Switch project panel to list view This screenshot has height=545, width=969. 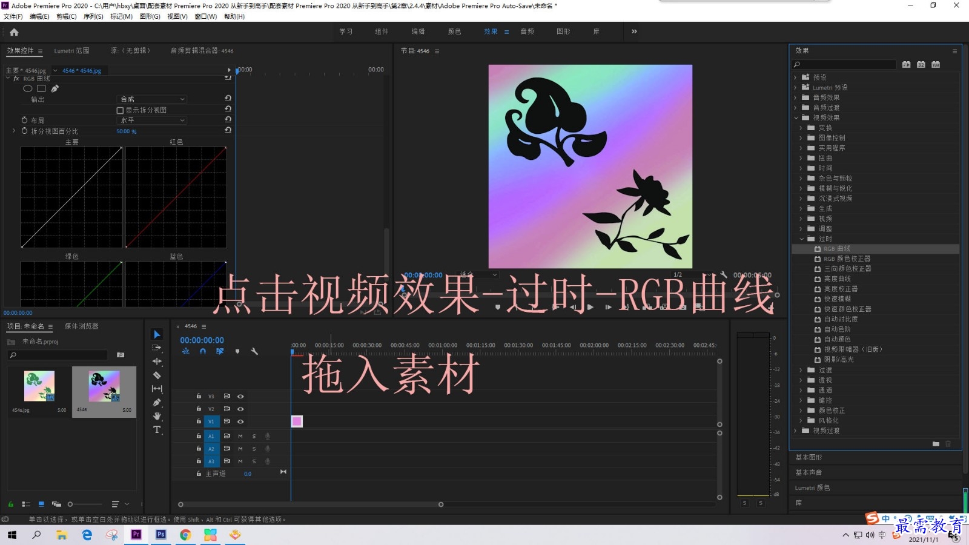(x=26, y=504)
